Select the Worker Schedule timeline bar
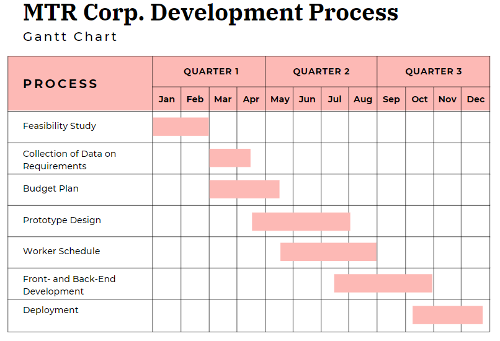The height and width of the screenshot is (341, 500). click(328, 252)
